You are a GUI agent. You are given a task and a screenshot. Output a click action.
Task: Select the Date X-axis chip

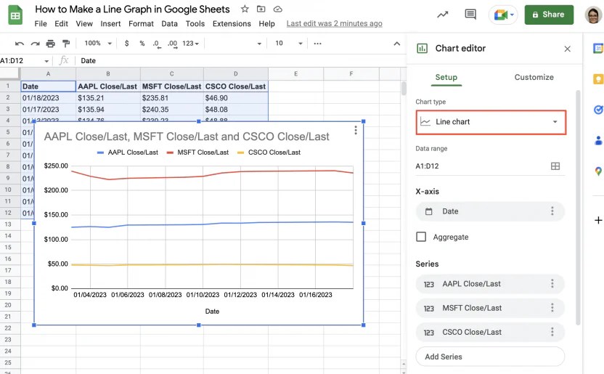click(x=490, y=211)
